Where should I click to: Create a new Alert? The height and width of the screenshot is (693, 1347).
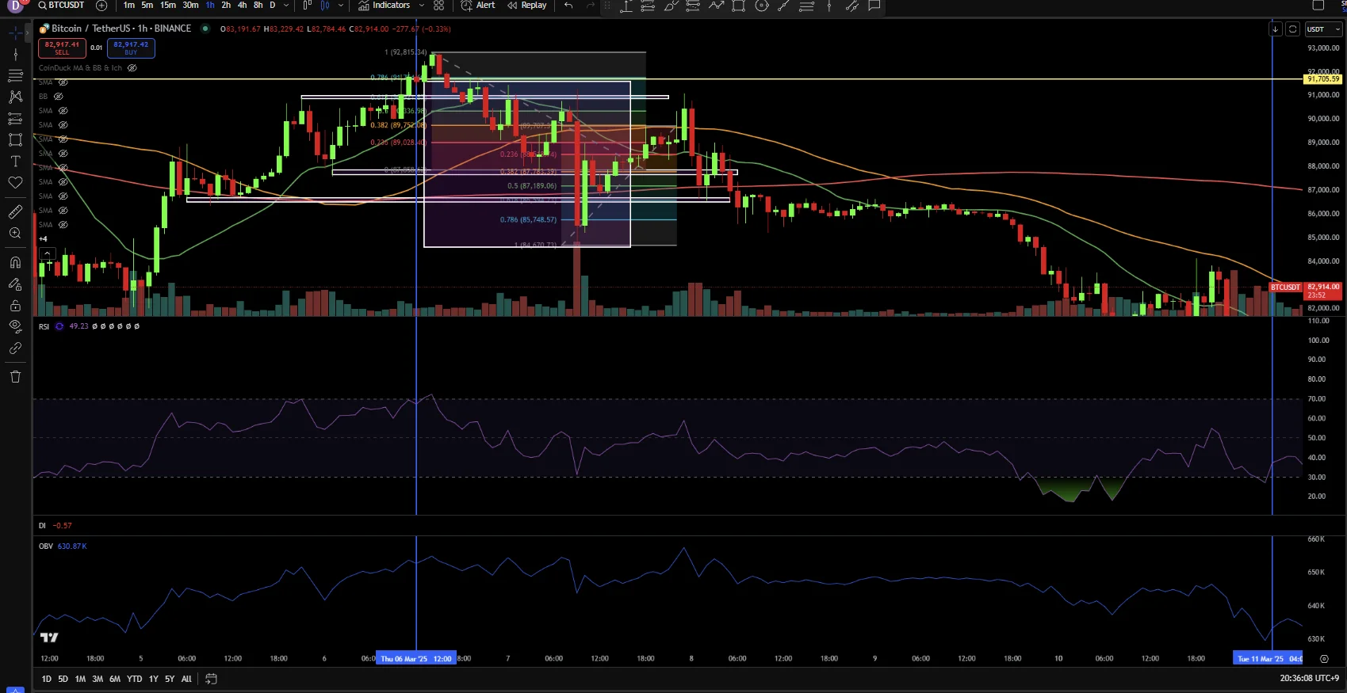(478, 6)
